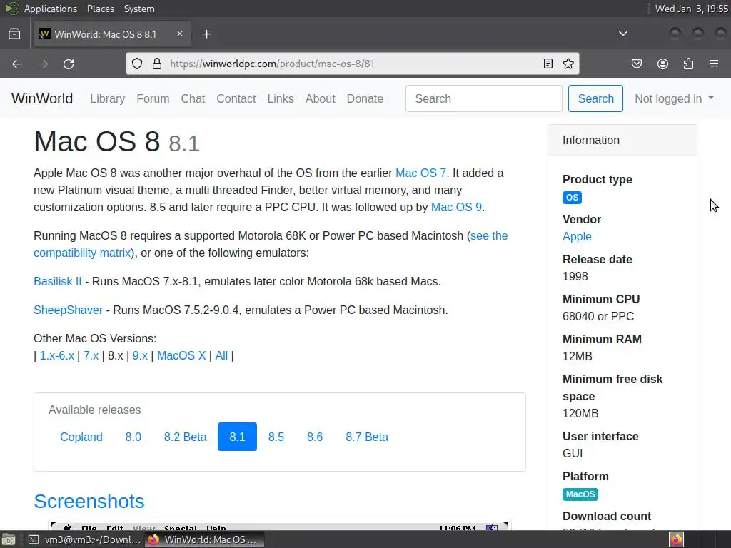Click the '68040 or PPC' minimum CPU value
731x548 pixels.
coord(598,316)
